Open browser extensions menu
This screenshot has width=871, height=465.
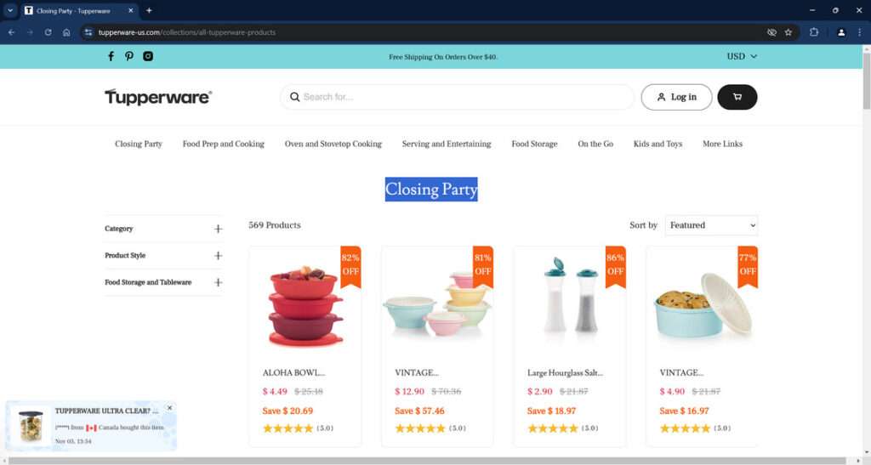[814, 32]
